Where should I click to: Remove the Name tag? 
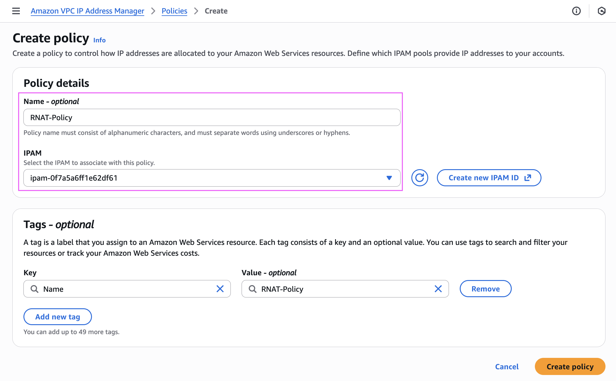tap(485, 289)
